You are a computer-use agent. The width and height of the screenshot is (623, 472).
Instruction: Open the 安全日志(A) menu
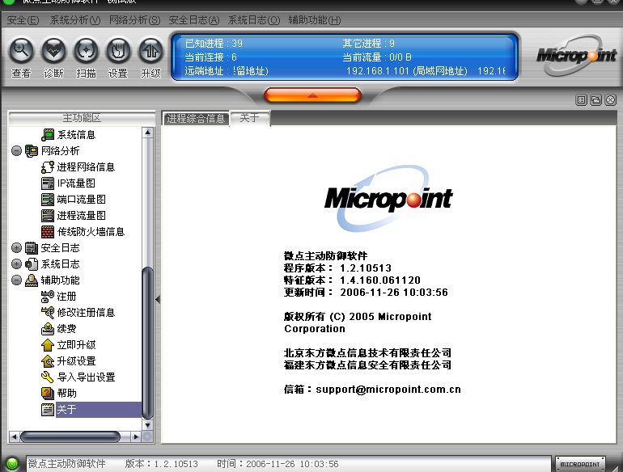click(x=194, y=20)
